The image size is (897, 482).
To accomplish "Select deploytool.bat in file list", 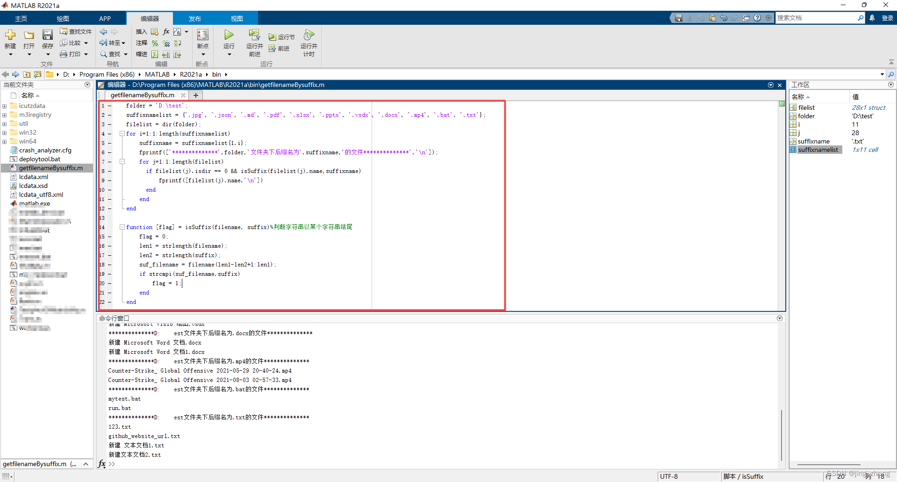I will coord(40,159).
